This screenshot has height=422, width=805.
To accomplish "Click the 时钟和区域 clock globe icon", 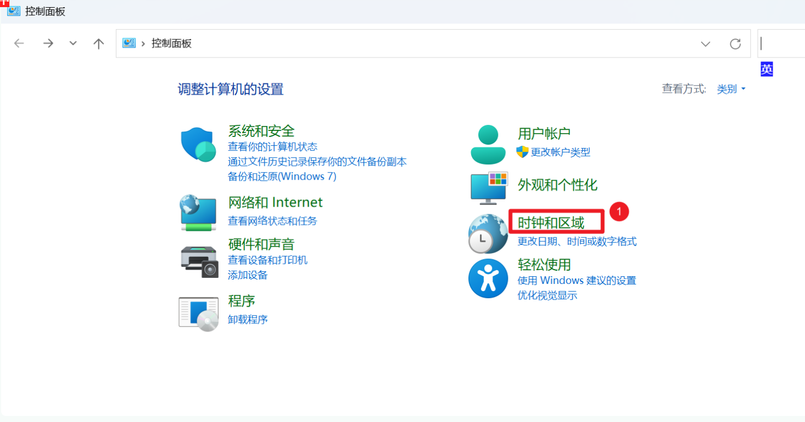I will coord(488,233).
